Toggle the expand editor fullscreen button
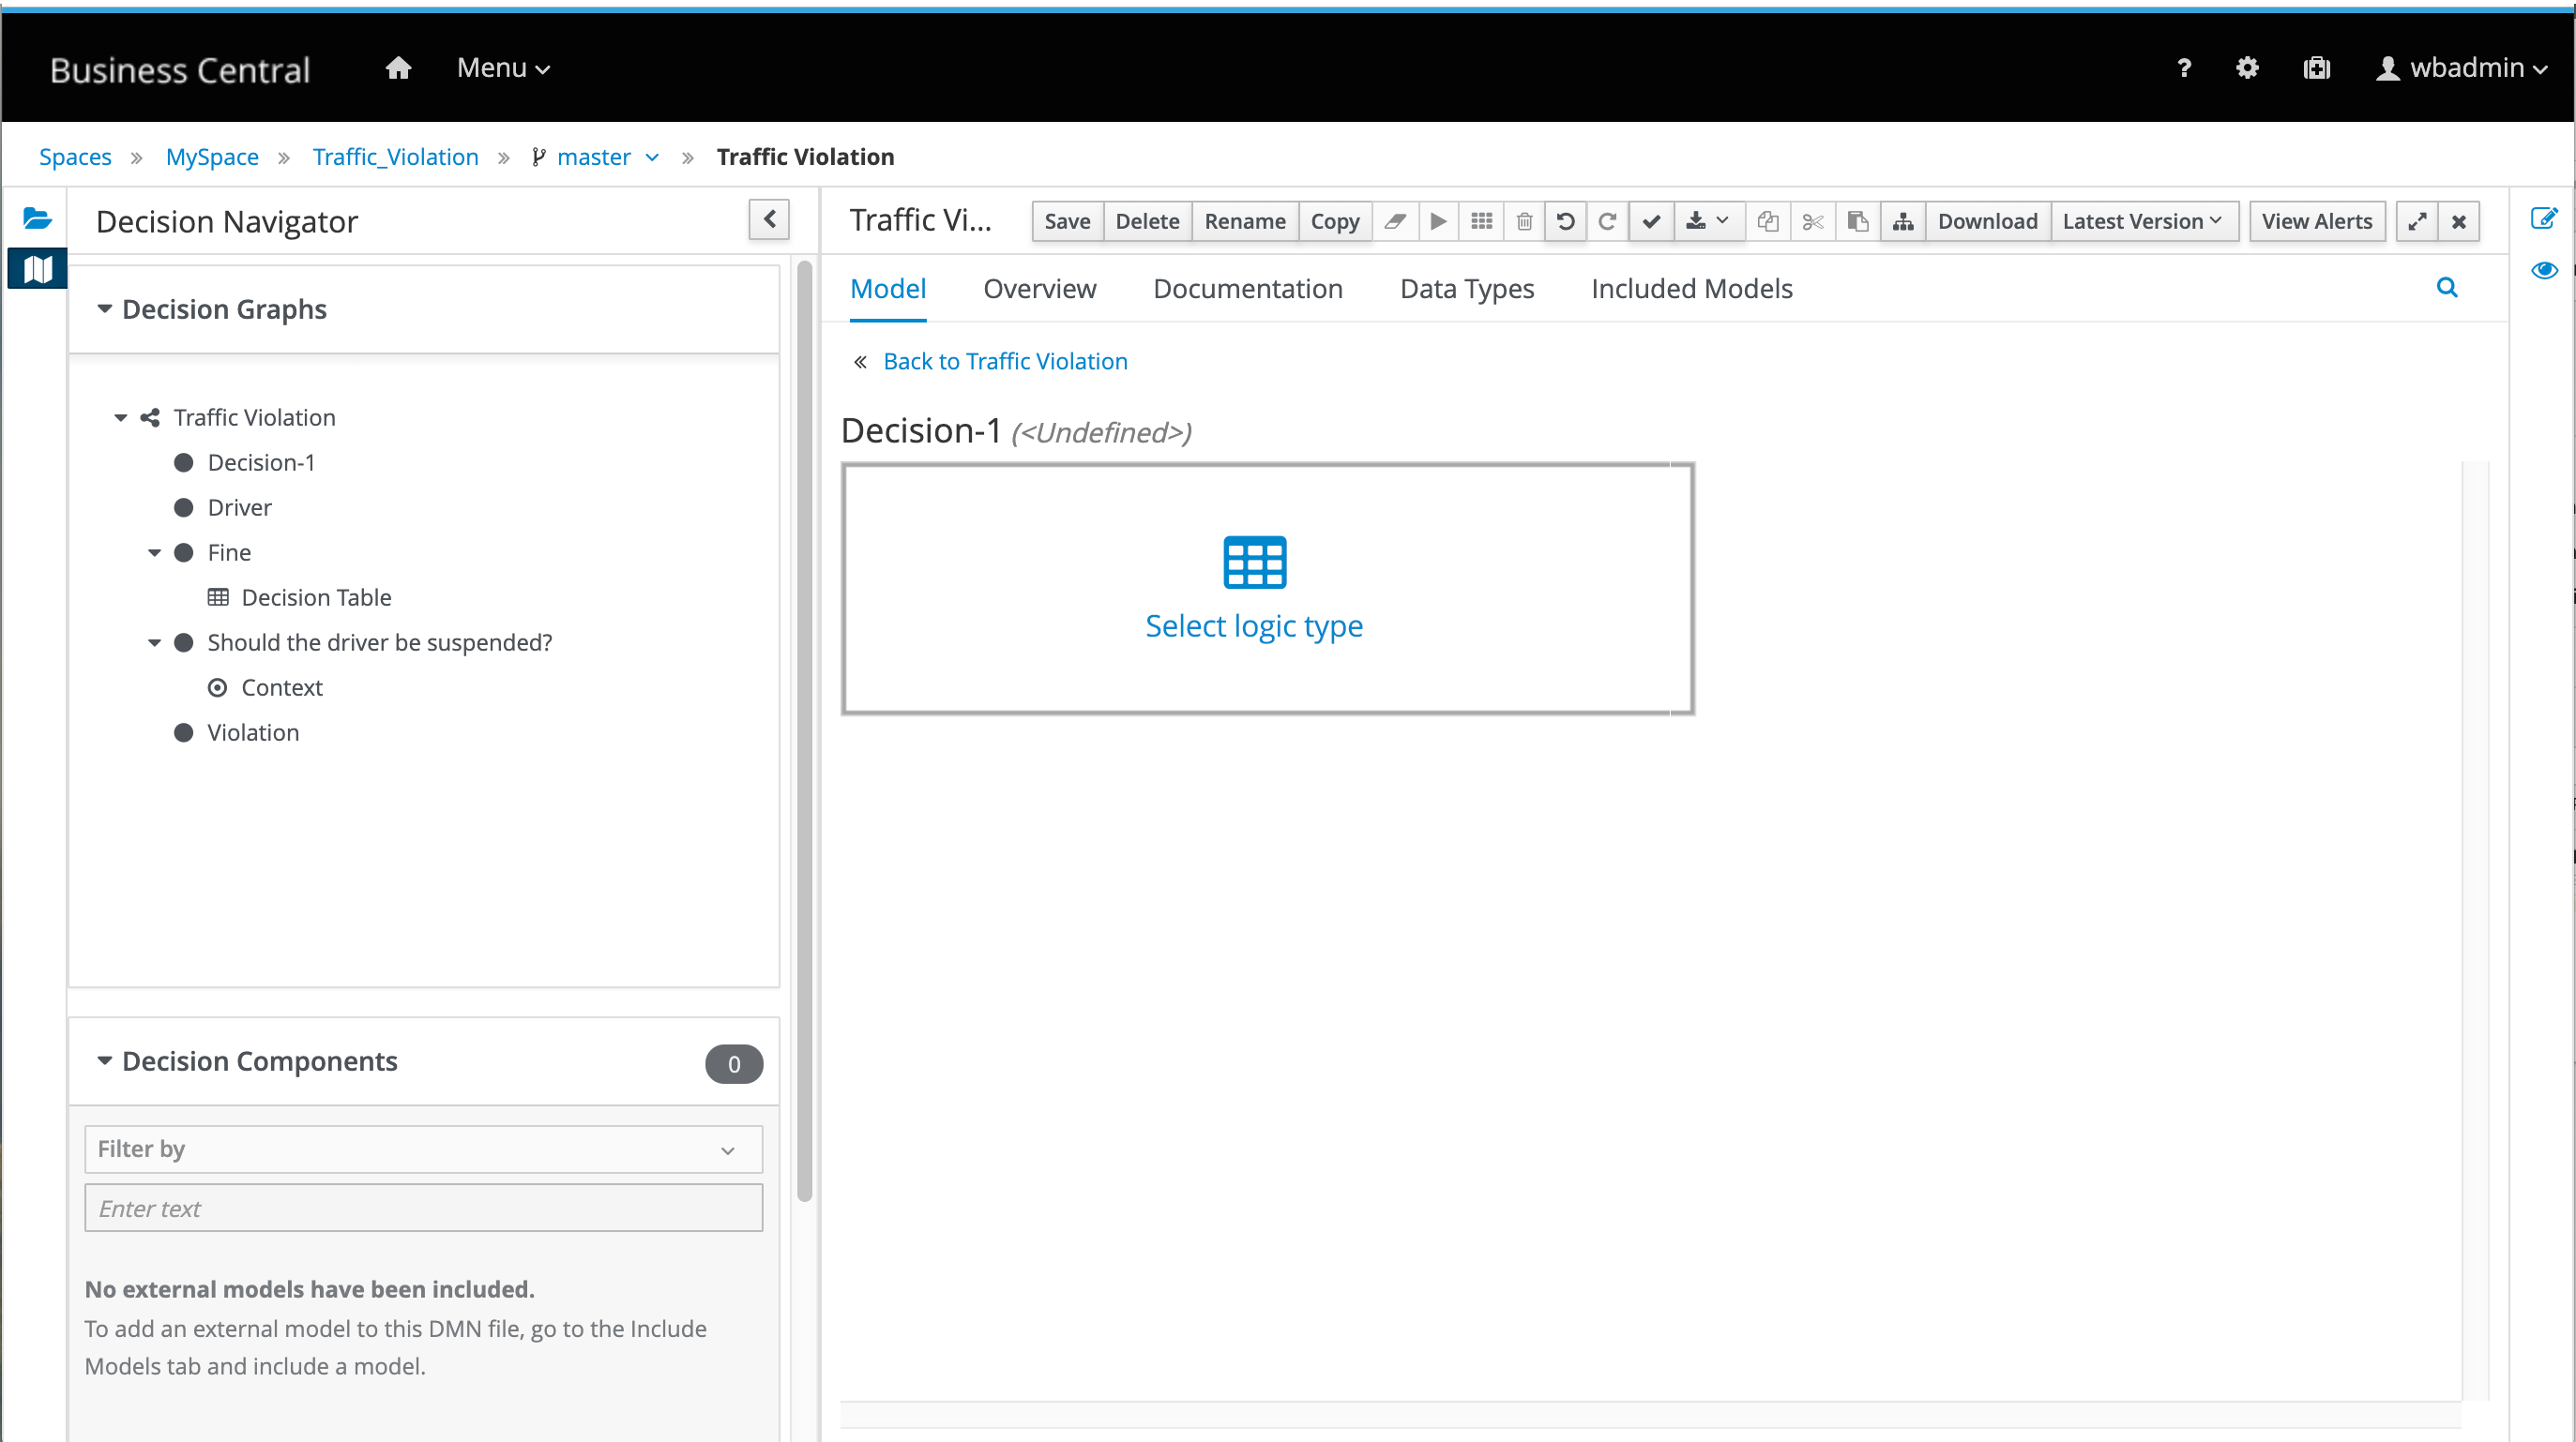 (2416, 221)
